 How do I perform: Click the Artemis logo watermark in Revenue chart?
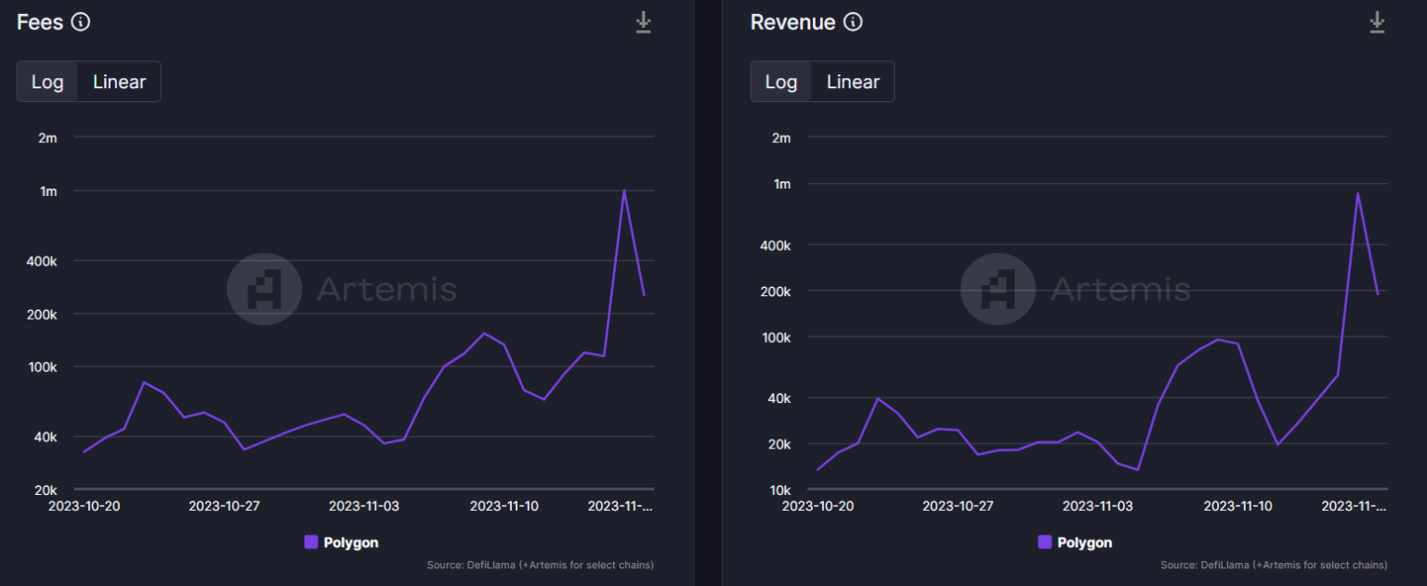(x=998, y=289)
